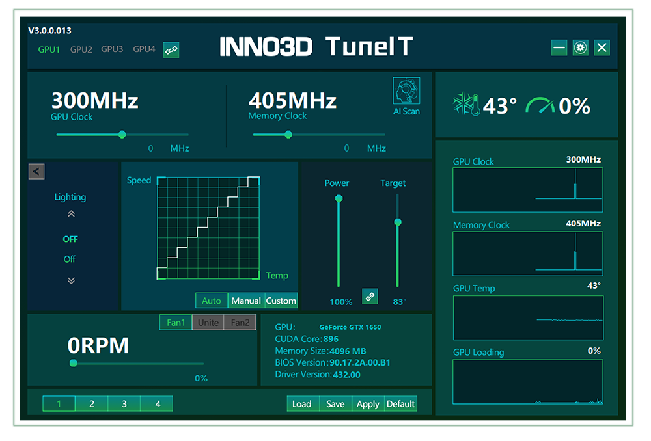Image resolution: width=651 pixels, height=441 pixels.
Task: Click the highlighted OFF lighting mode
Action: 70,239
